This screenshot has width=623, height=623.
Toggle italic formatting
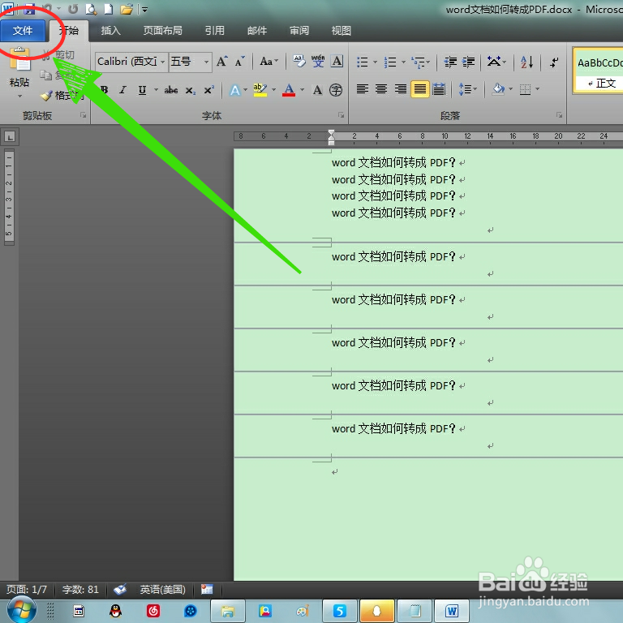123,90
